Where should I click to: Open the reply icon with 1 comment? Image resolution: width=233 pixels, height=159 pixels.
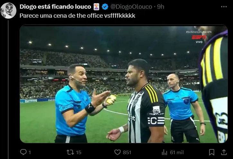(x=23, y=152)
